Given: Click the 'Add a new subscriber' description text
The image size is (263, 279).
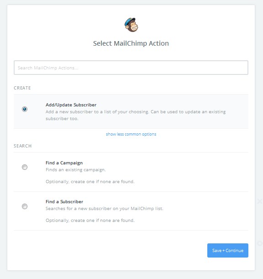Looking at the screenshot, I should [x=136, y=115].
